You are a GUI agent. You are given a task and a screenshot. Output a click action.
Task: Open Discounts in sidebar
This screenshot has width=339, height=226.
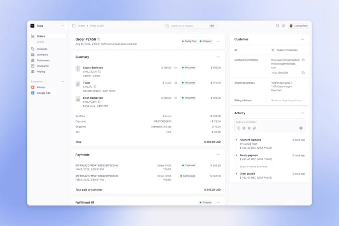coord(42,66)
